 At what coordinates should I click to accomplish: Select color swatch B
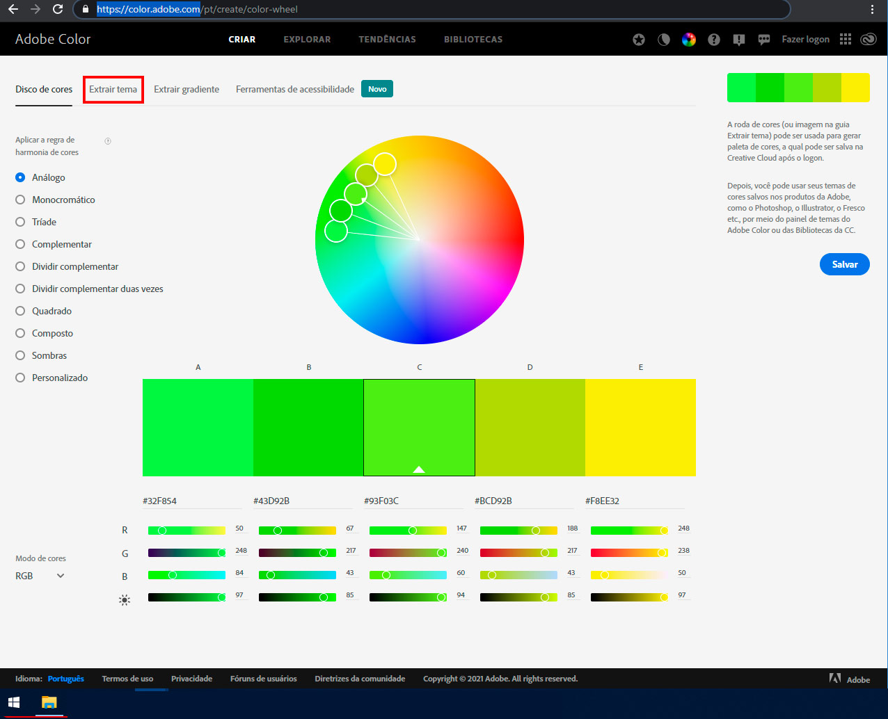(x=308, y=428)
